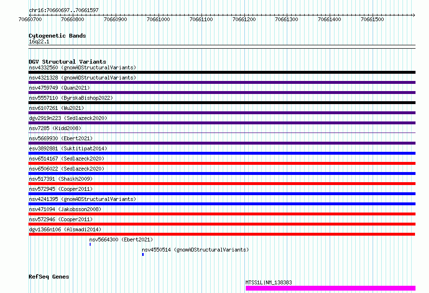Click small blue marker under nsv5664300

pos(90,244)
